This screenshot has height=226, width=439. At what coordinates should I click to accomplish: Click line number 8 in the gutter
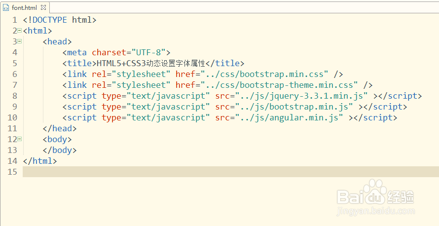pyautogui.click(x=15, y=96)
